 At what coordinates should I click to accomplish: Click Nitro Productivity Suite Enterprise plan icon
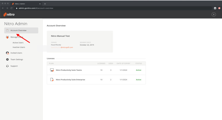pos(52,80)
